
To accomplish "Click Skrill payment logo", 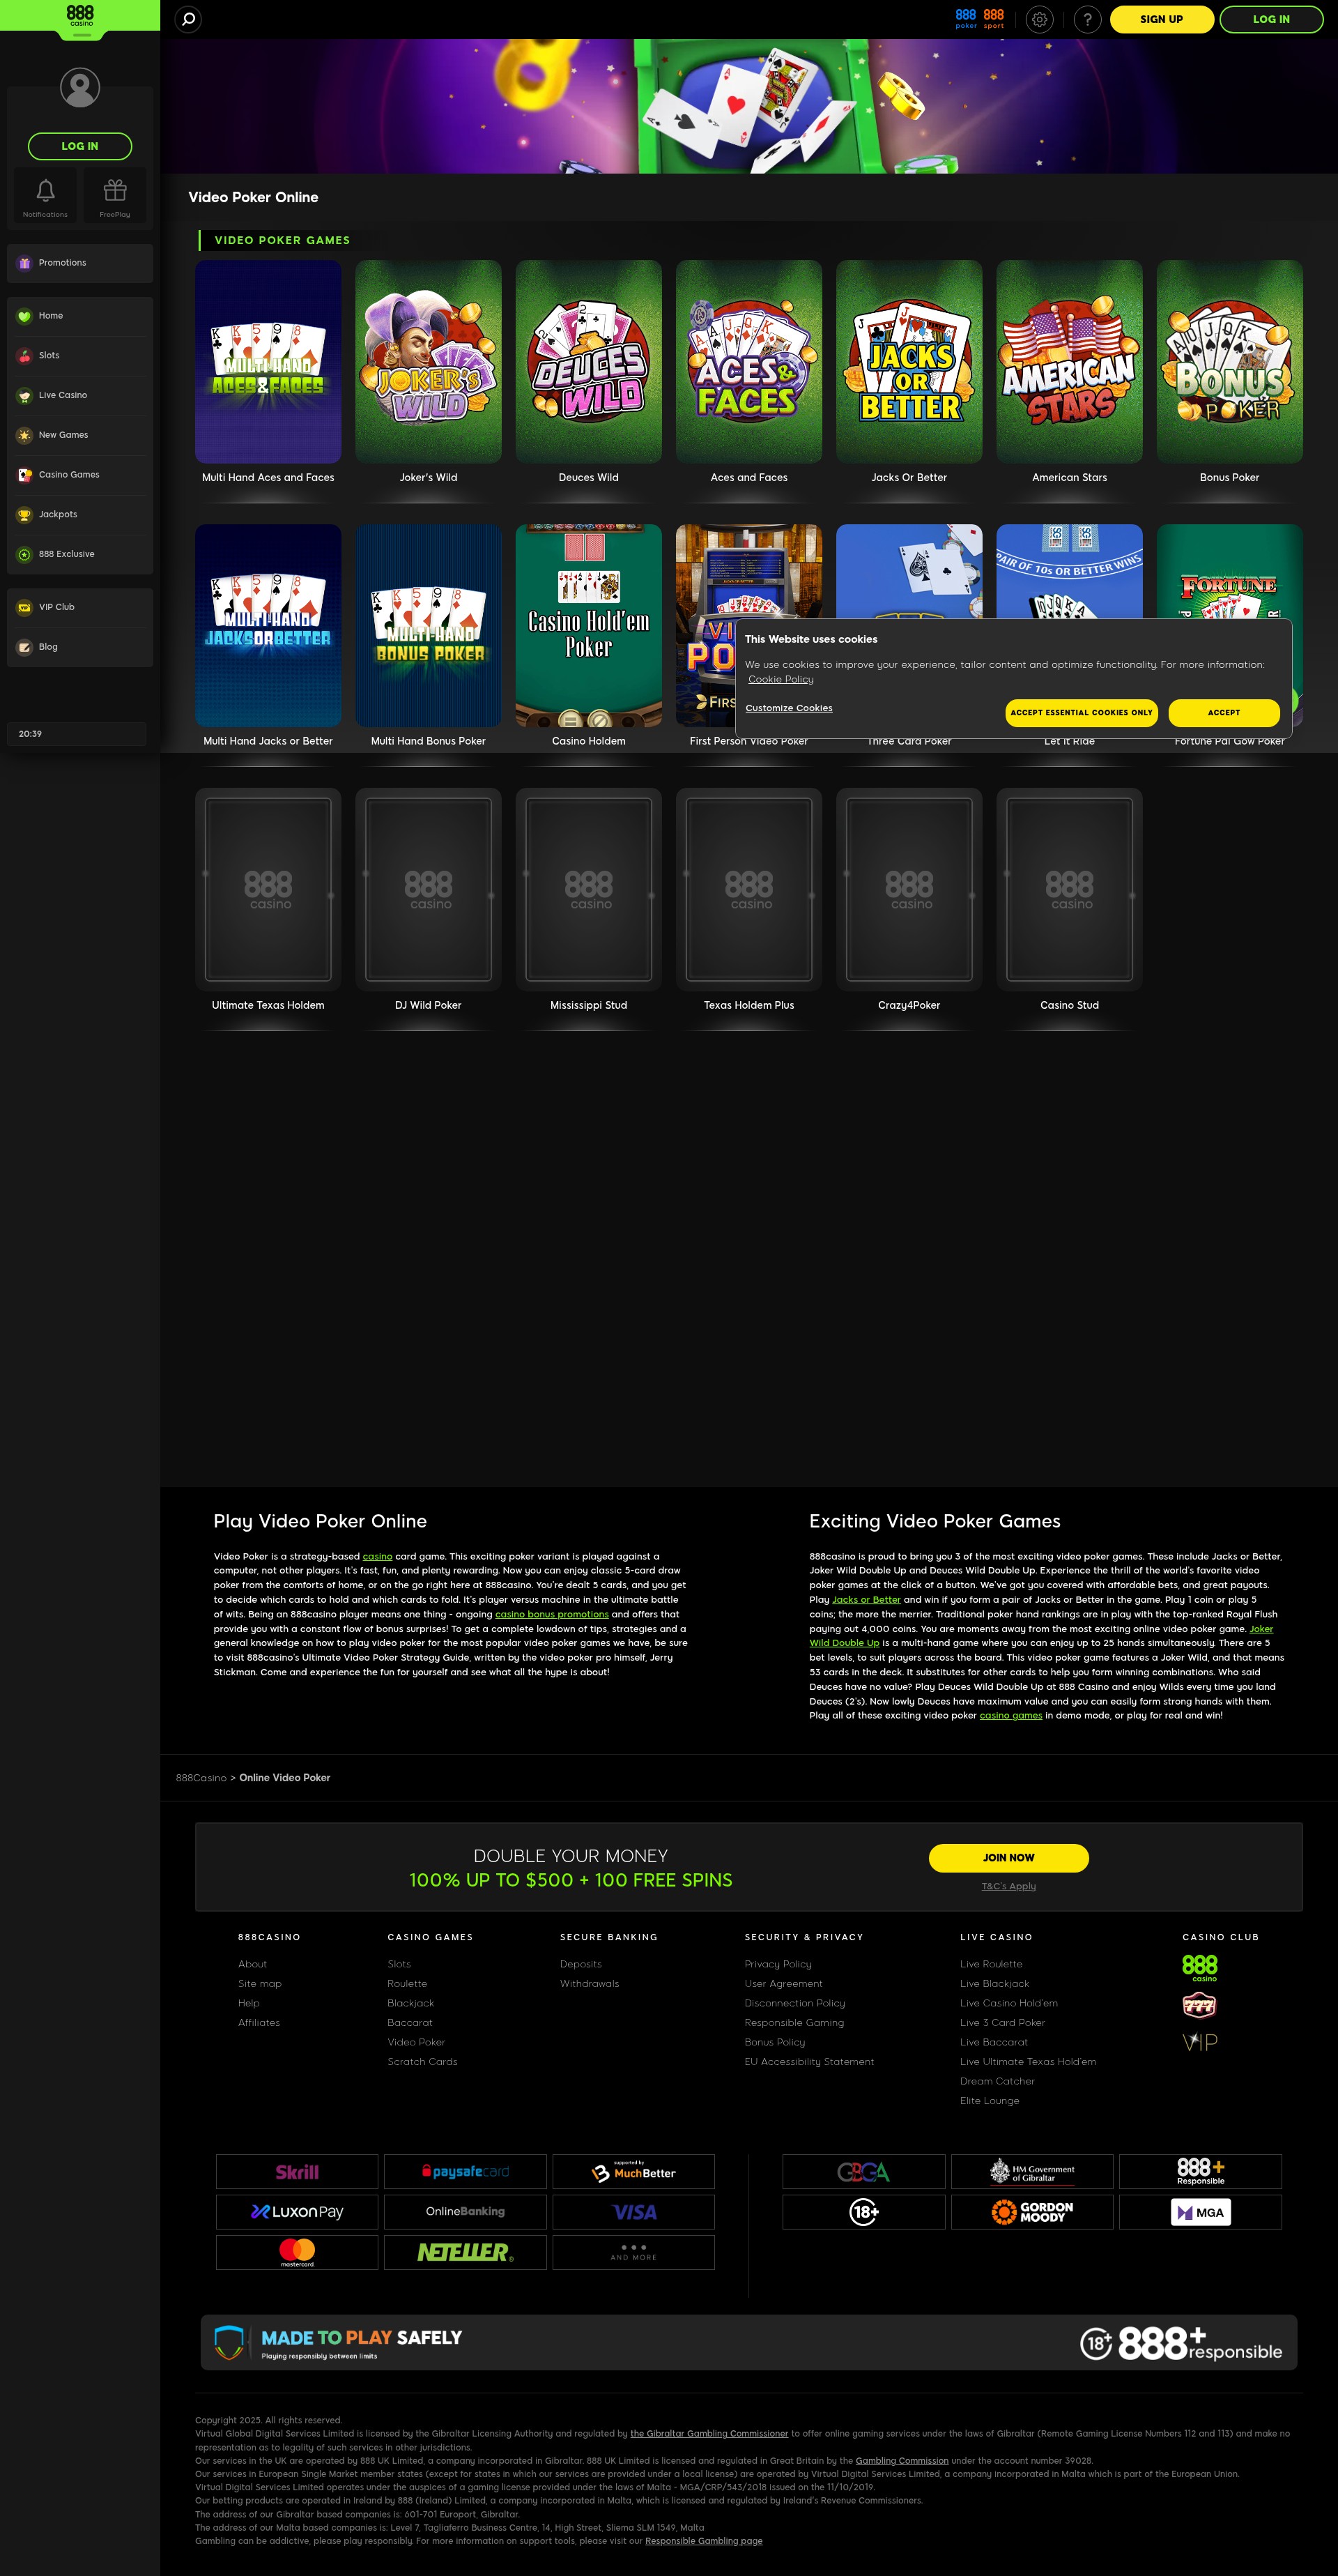I will point(297,2172).
